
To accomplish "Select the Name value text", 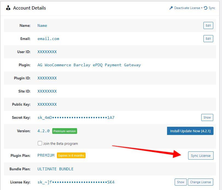I will [42, 26].
